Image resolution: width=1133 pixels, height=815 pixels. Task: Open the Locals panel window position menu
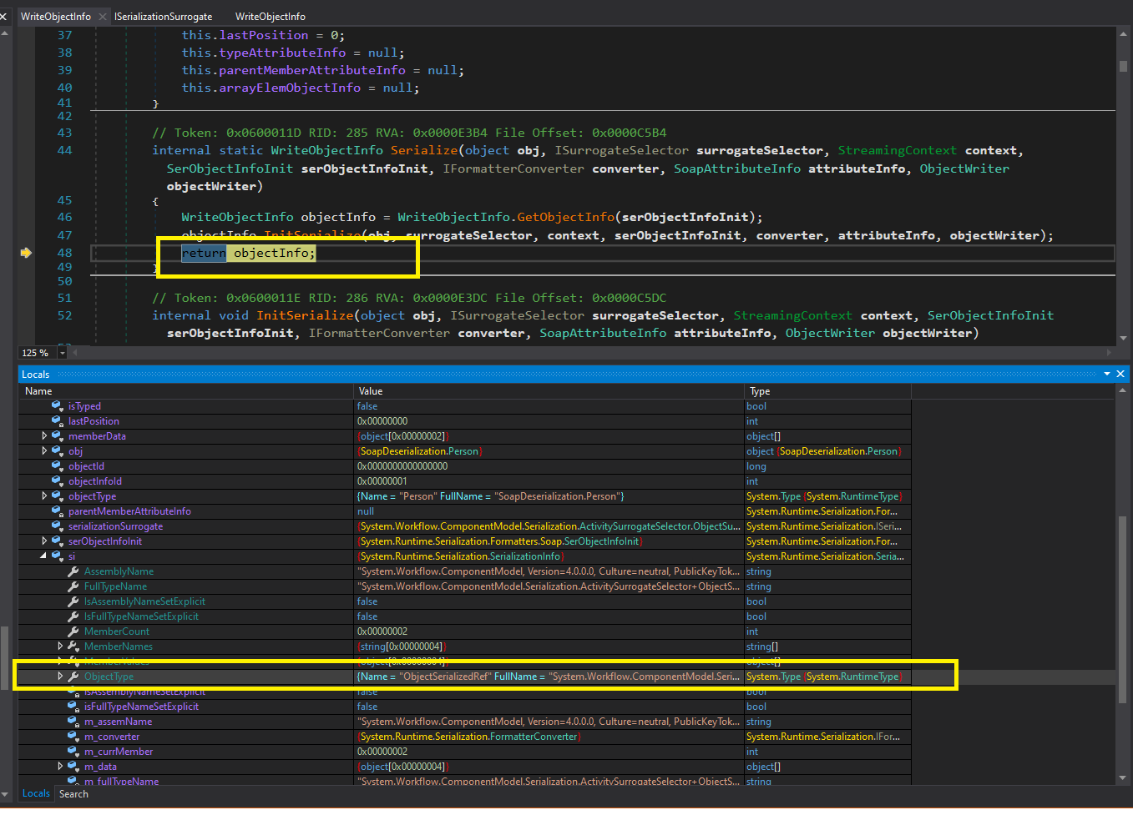click(x=1107, y=375)
